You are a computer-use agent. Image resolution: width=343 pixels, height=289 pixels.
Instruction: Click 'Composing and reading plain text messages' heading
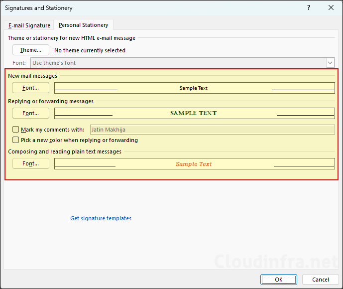coord(65,151)
